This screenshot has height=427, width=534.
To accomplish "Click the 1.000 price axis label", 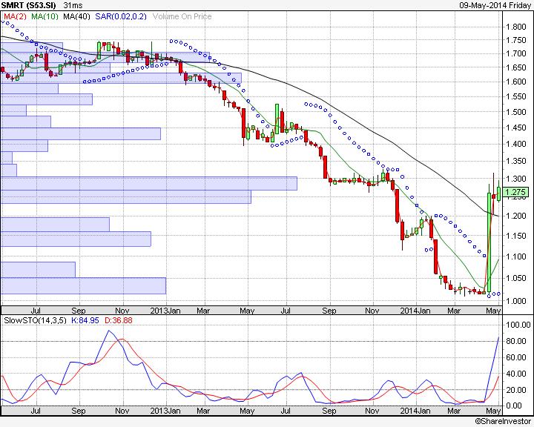I will [x=516, y=301].
